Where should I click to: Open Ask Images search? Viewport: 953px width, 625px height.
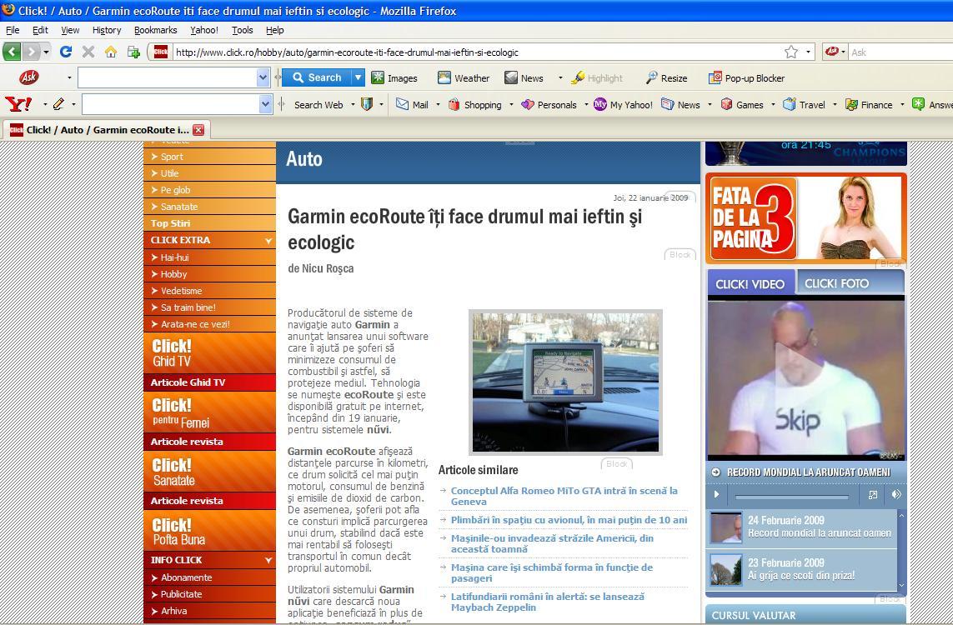394,77
